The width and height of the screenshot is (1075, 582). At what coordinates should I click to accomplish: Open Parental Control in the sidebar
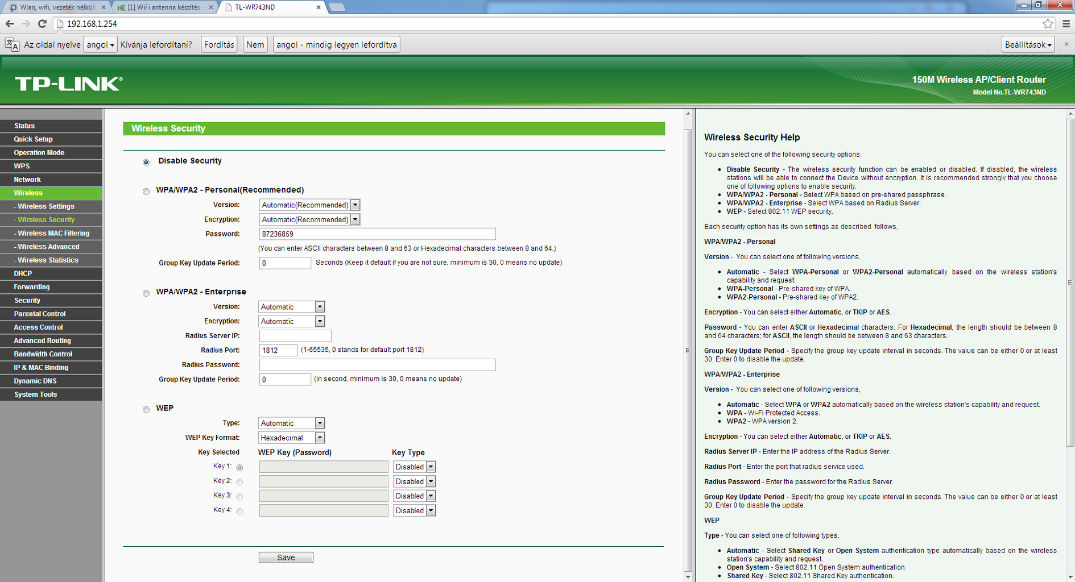51,314
